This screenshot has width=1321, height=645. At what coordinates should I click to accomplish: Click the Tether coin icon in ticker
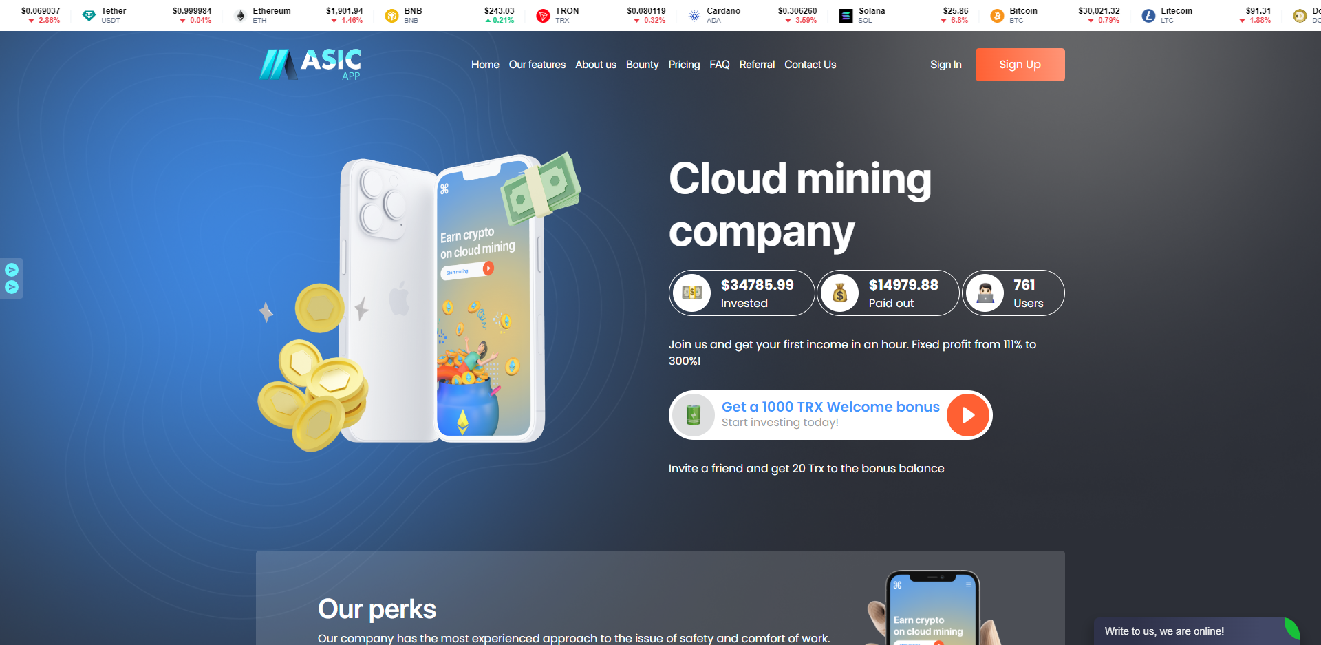[x=89, y=15]
